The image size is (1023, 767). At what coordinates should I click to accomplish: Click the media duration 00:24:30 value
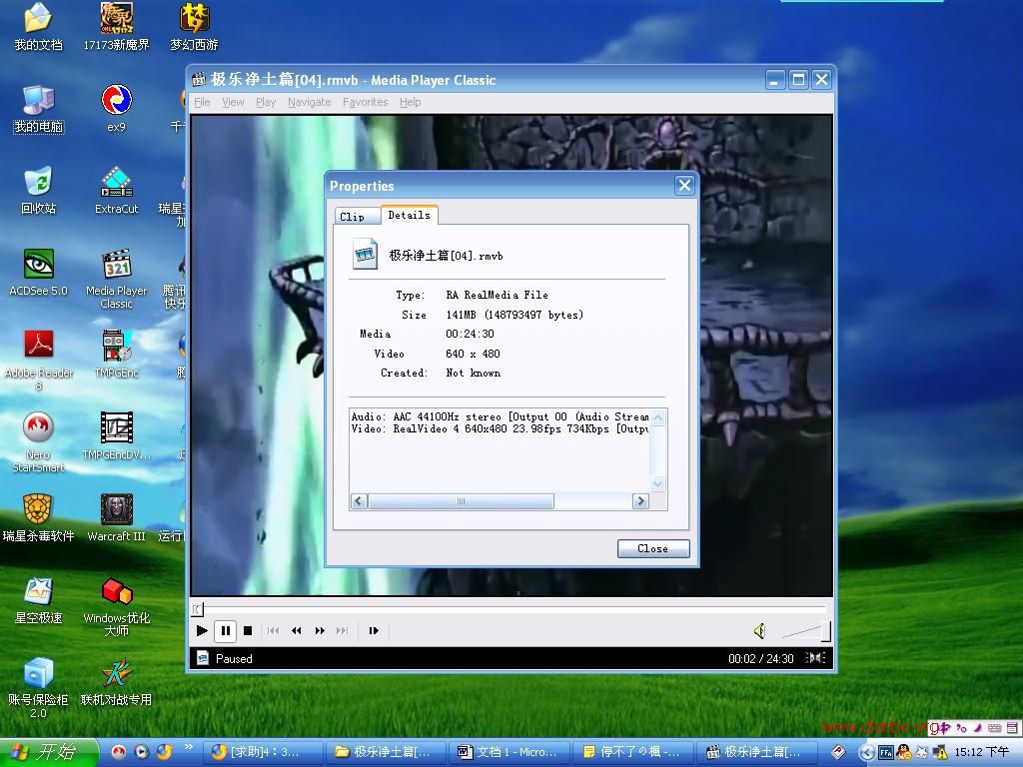pyautogui.click(x=470, y=334)
